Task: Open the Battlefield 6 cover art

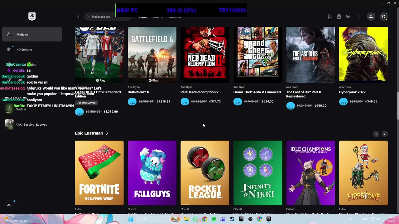Action: coord(152,55)
